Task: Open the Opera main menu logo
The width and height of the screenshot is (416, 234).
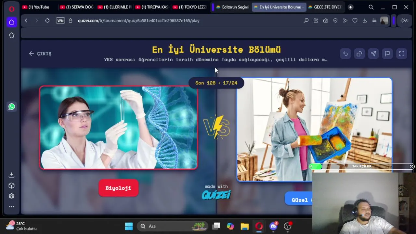Action: pos(12,9)
